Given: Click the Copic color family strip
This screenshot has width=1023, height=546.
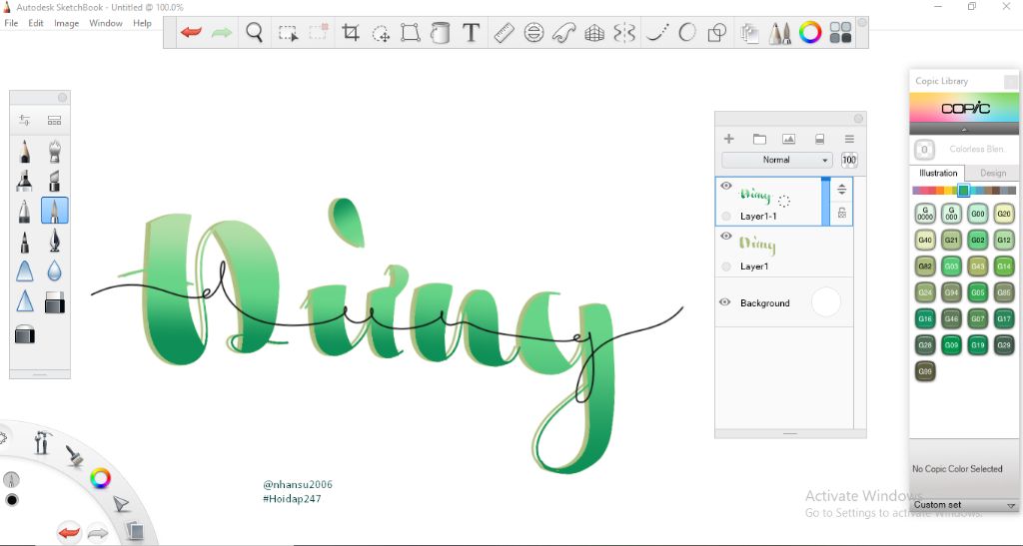Looking at the screenshot, I should coord(964,191).
